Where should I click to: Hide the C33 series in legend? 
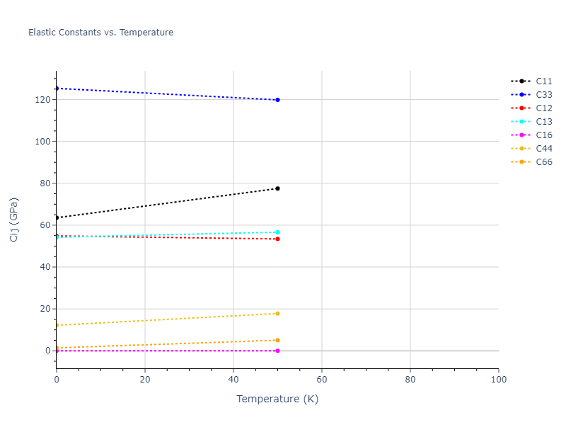(543, 95)
